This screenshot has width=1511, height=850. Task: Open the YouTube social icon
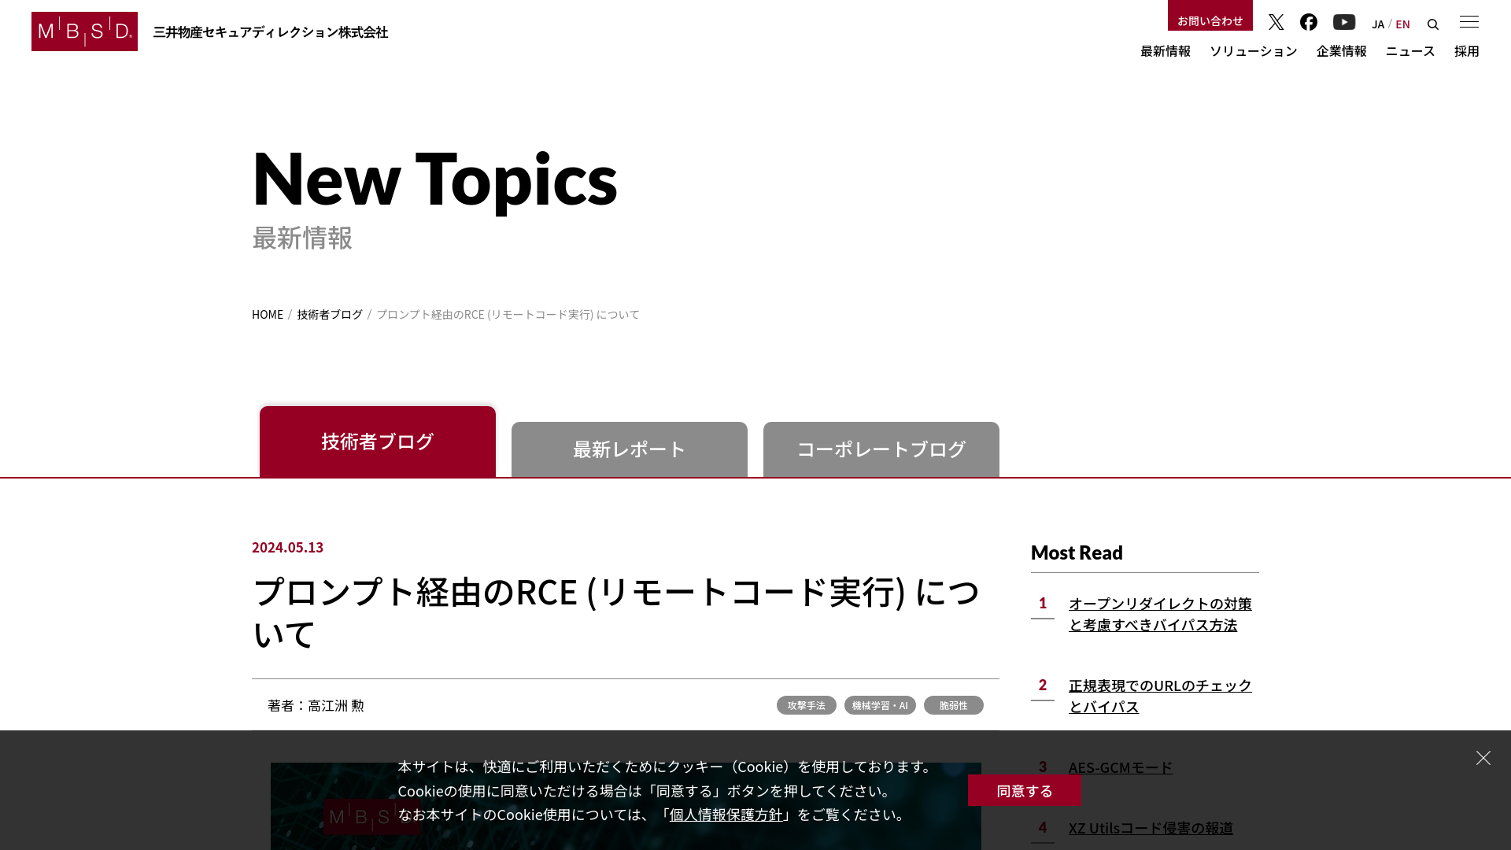click(1344, 22)
